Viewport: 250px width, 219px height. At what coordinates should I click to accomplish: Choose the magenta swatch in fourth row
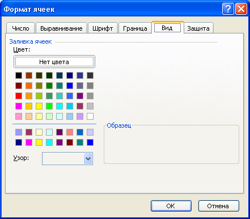click(19, 106)
